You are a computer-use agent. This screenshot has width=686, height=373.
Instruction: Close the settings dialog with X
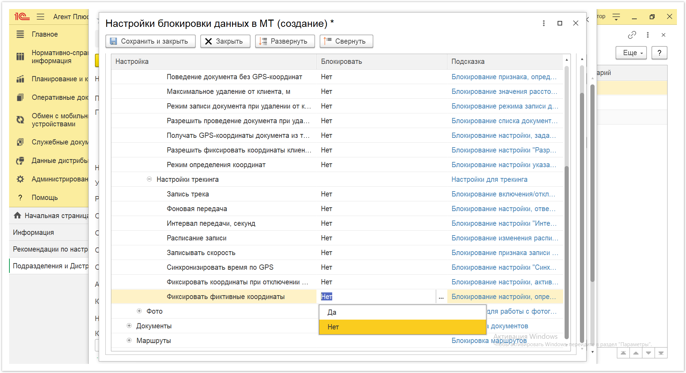click(x=576, y=23)
